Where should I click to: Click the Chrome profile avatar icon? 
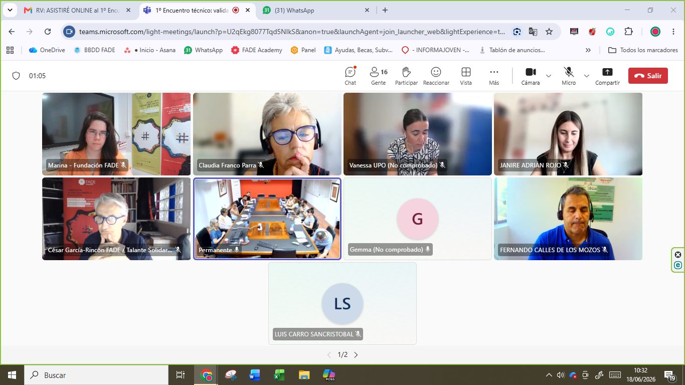[655, 32]
